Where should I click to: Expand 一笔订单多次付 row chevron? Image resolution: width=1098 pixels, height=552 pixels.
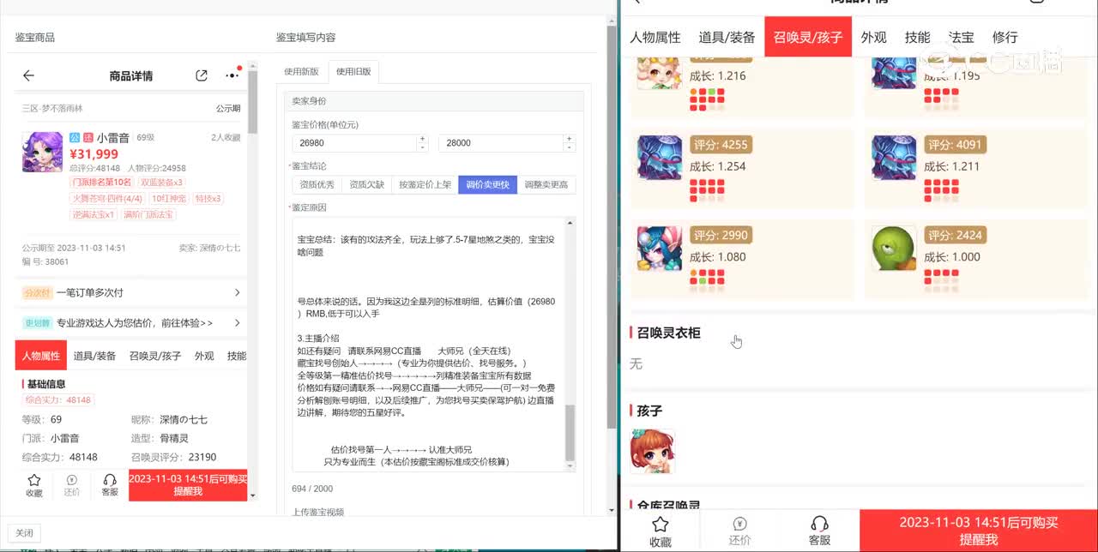237,292
